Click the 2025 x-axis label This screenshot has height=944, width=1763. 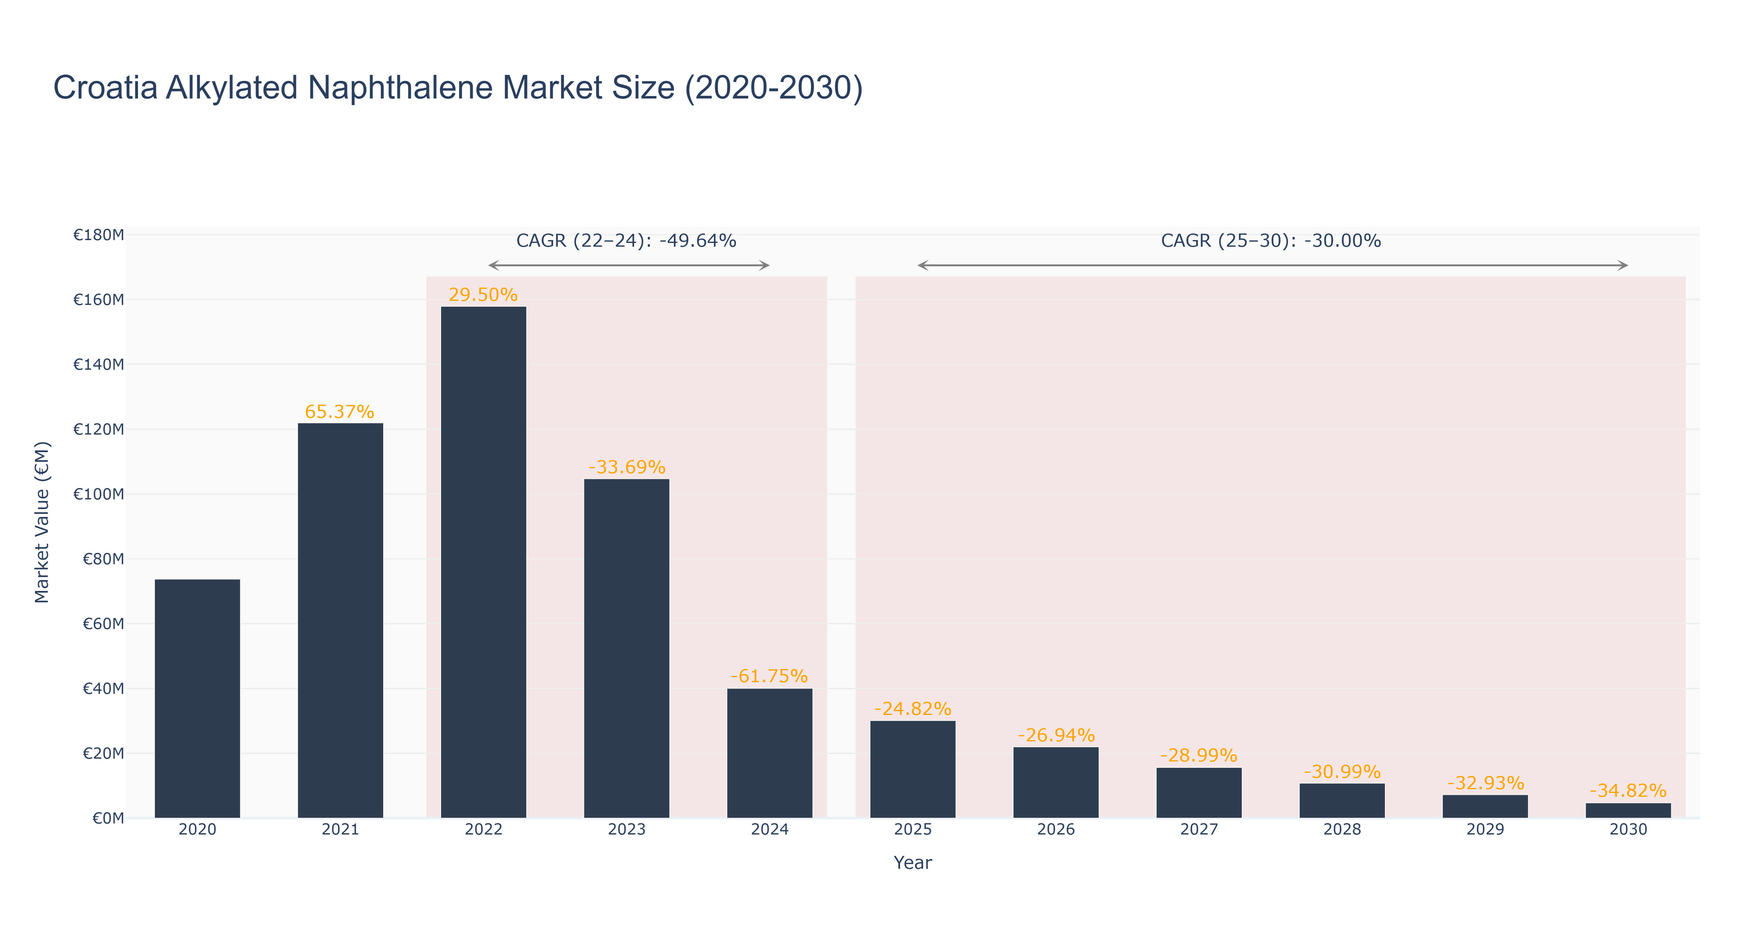[x=912, y=830]
